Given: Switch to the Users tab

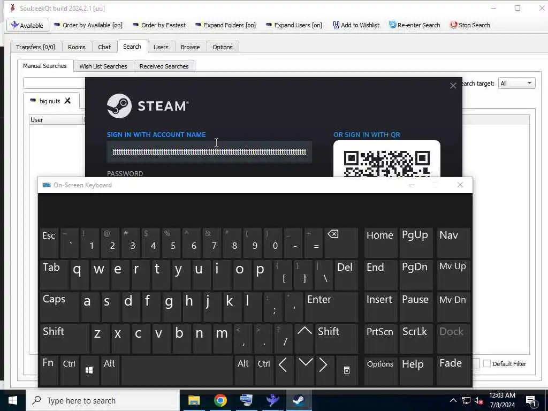Looking at the screenshot, I should (161, 47).
